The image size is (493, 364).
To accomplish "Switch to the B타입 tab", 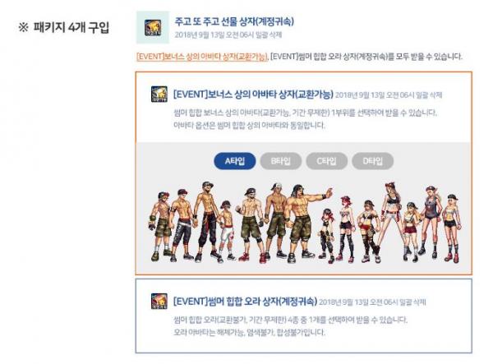I will [x=281, y=161].
